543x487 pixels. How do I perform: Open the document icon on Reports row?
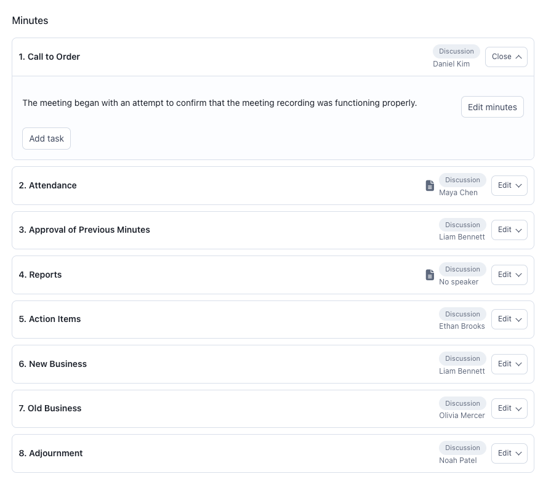430,275
